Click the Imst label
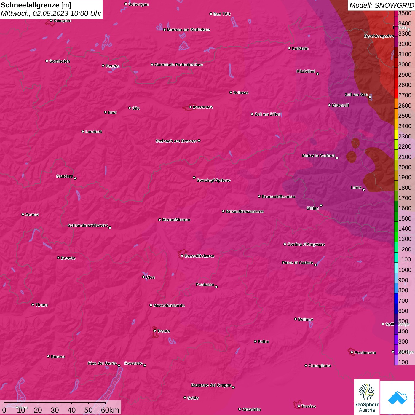415x415 pixels. [112, 112]
